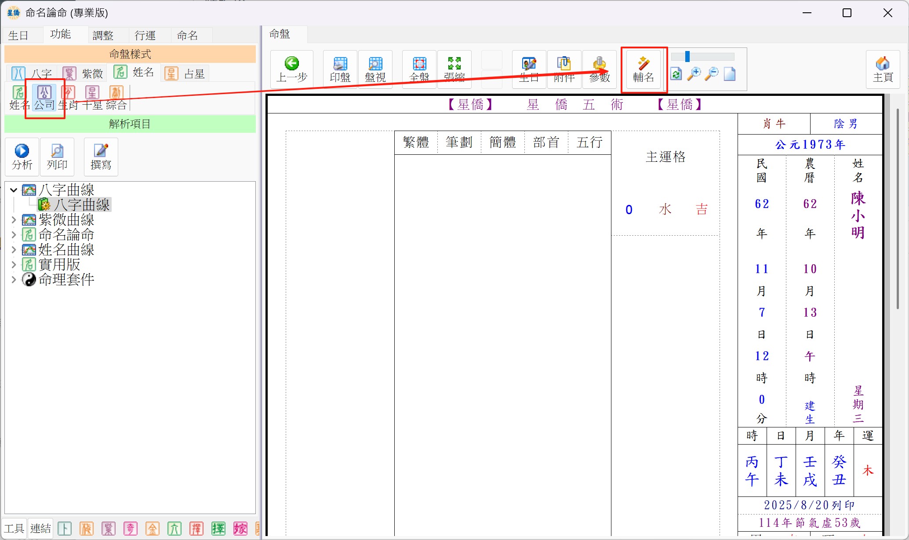Screen dimensions: 909x540
Task: Click the 上一步 back arrow button
Action: [292, 69]
